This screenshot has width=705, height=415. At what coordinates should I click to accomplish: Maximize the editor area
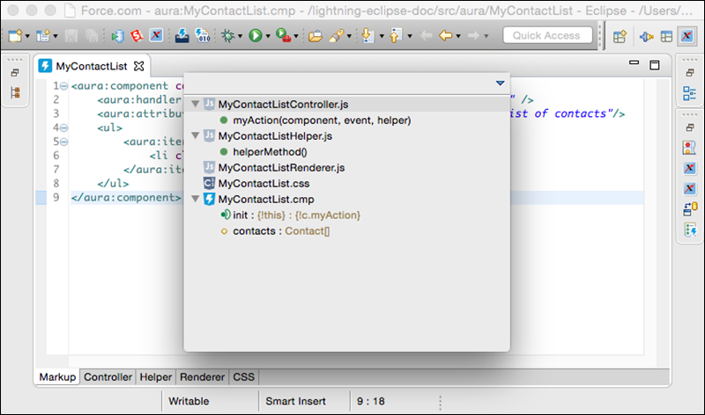coord(655,65)
